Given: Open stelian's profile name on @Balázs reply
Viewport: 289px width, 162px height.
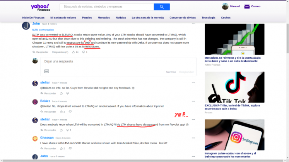Looking at the screenshot, I should (45, 83).
